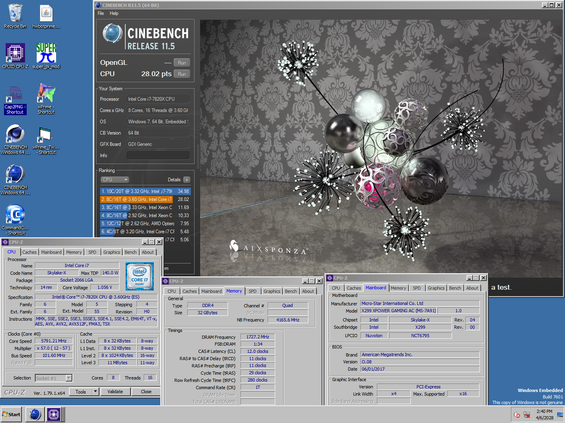Click the Info field in Your System
Image resolution: width=565 pixels, height=423 pixels.
(x=158, y=156)
